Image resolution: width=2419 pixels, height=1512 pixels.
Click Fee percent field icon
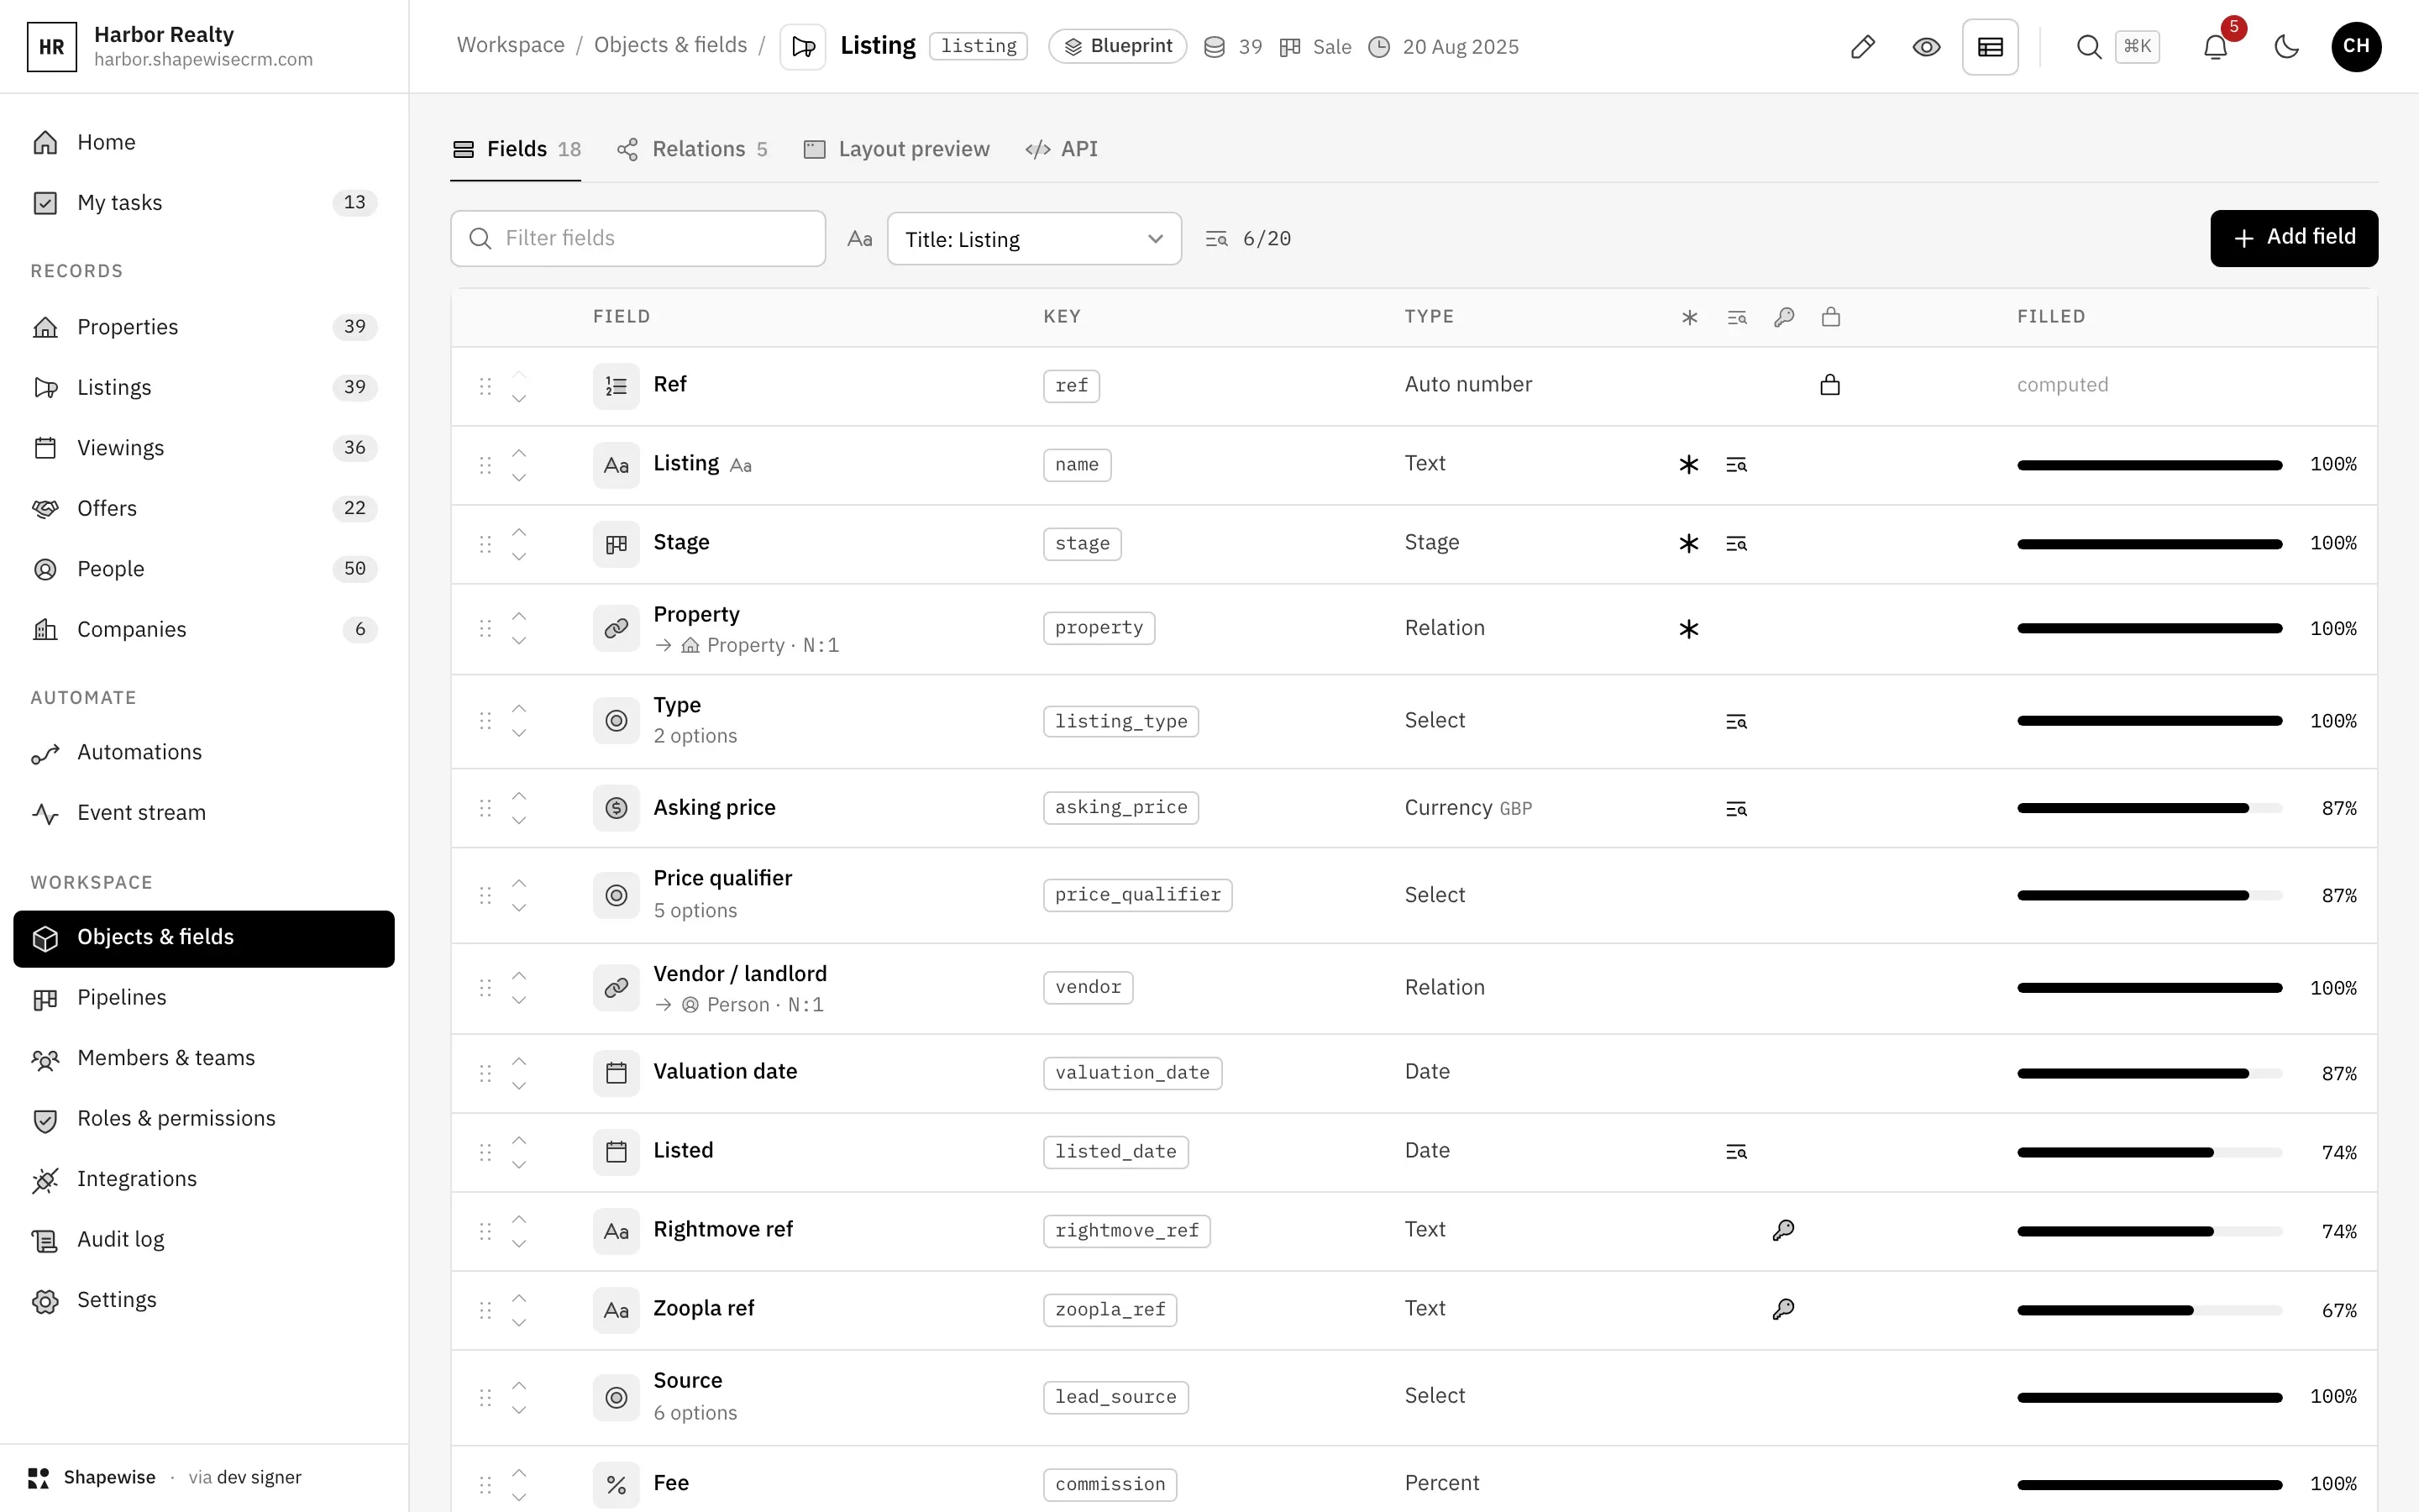tap(616, 1485)
